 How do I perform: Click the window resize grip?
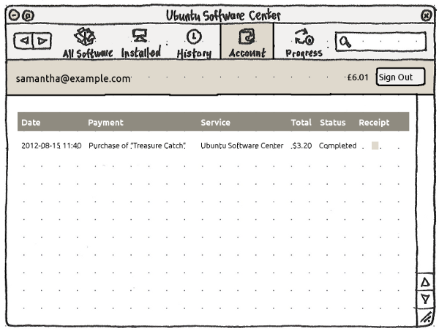pyautogui.click(x=426, y=316)
